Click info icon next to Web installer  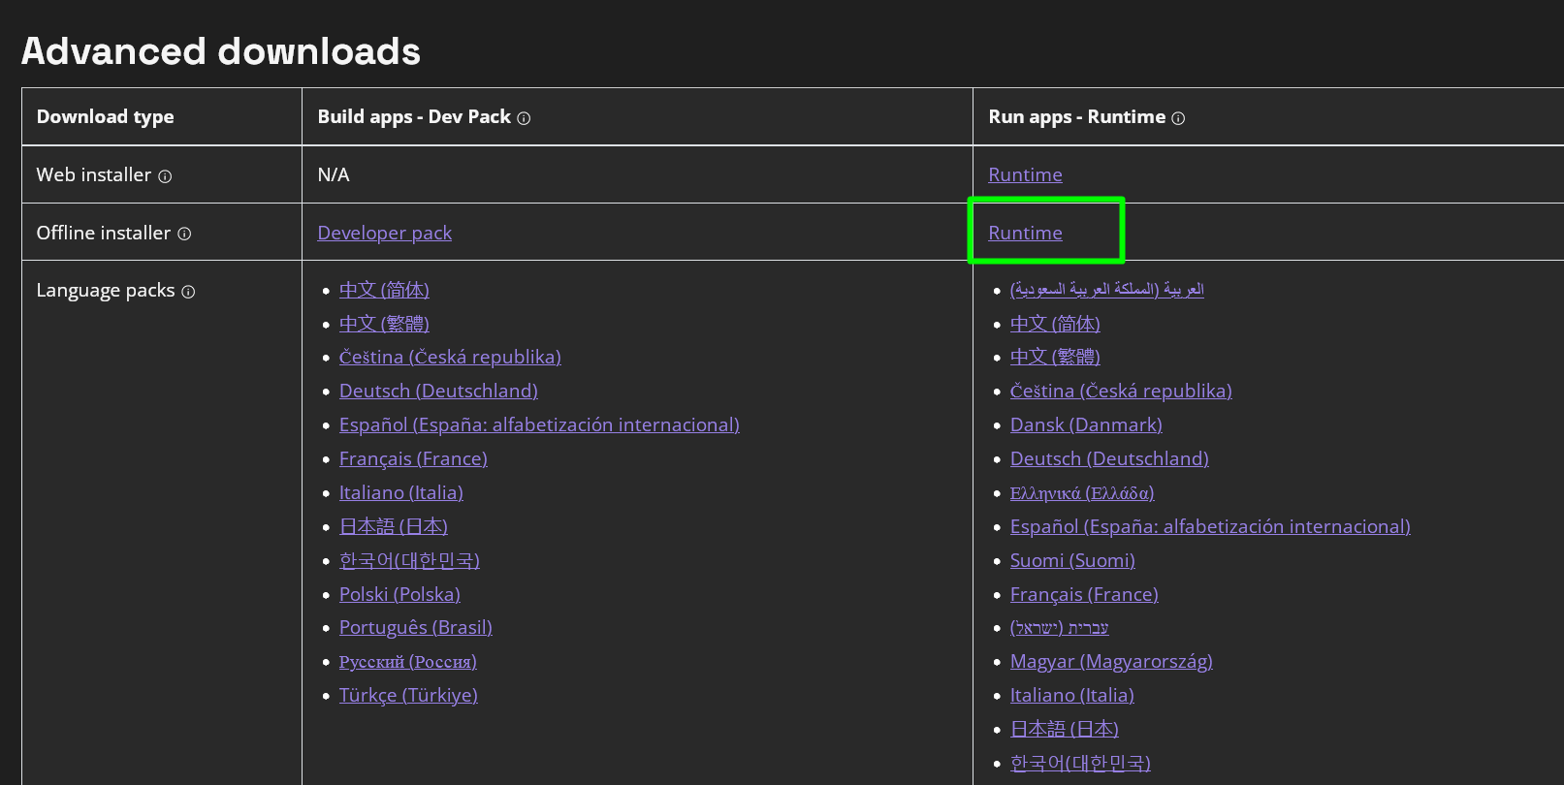[x=165, y=176]
